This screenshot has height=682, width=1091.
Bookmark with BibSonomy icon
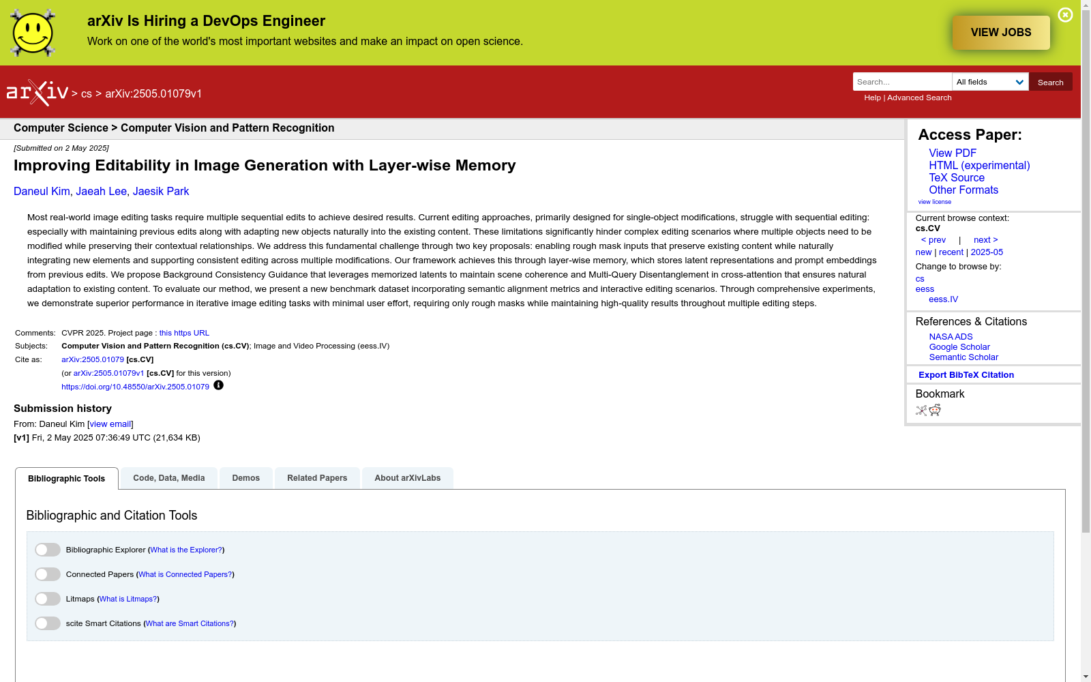[921, 411]
